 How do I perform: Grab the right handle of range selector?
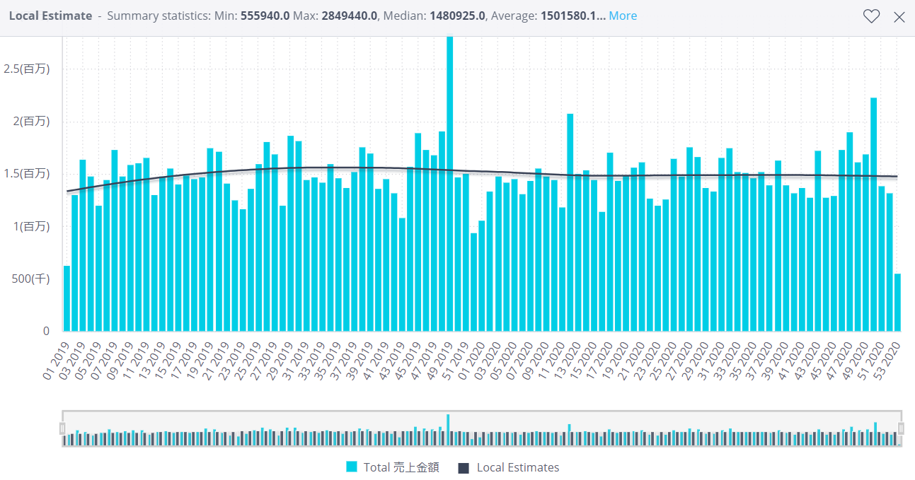(901, 428)
